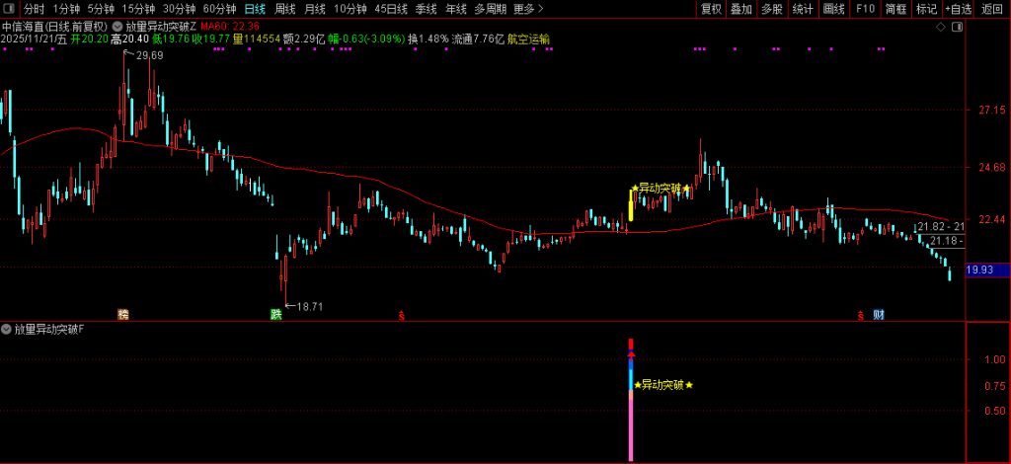Screen dimensions: 1011x464
Task: Select the 60分钟 period tab
Action: click(x=219, y=9)
